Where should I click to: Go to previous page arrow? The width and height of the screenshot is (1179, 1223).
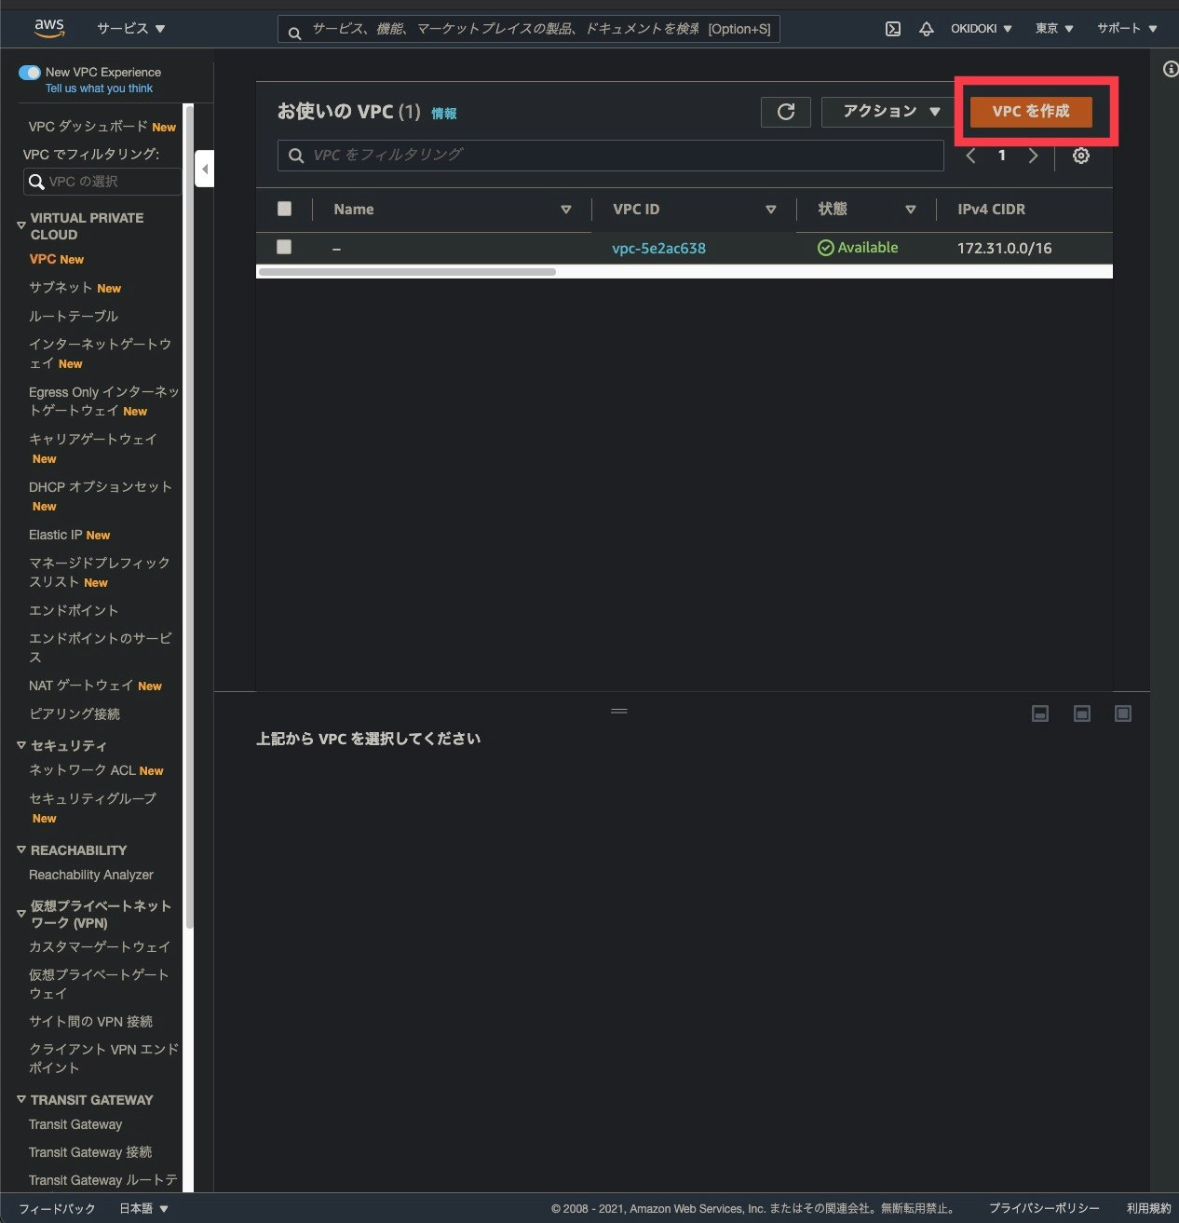tap(971, 156)
